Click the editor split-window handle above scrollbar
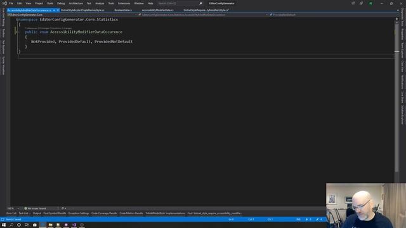406x228 pixels. 396,19
